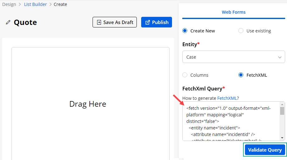This screenshot has height=160, width=287.
Task: Click the query box scrollbar thumb
Action: click(282, 111)
